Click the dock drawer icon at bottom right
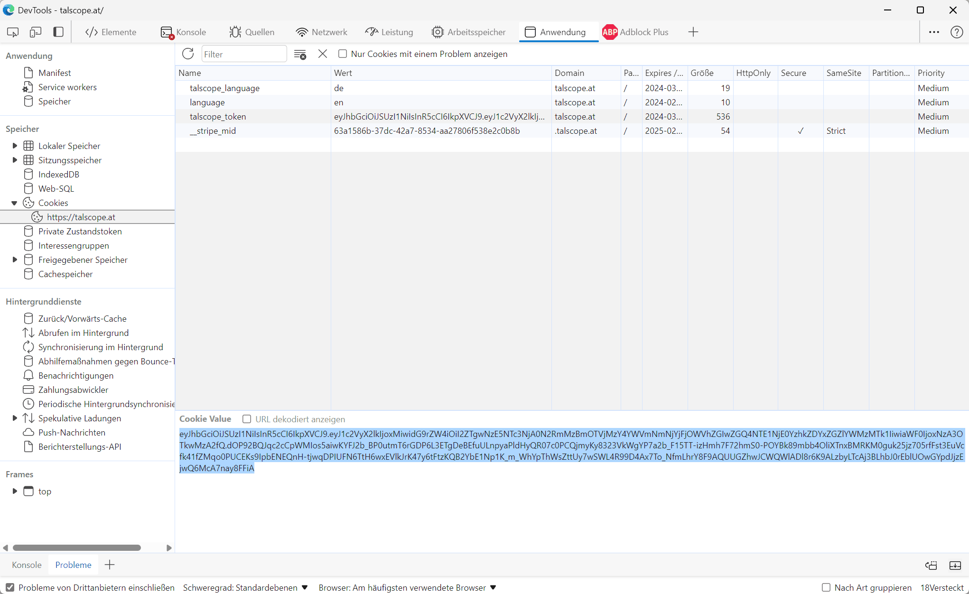 tap(955, 565)
